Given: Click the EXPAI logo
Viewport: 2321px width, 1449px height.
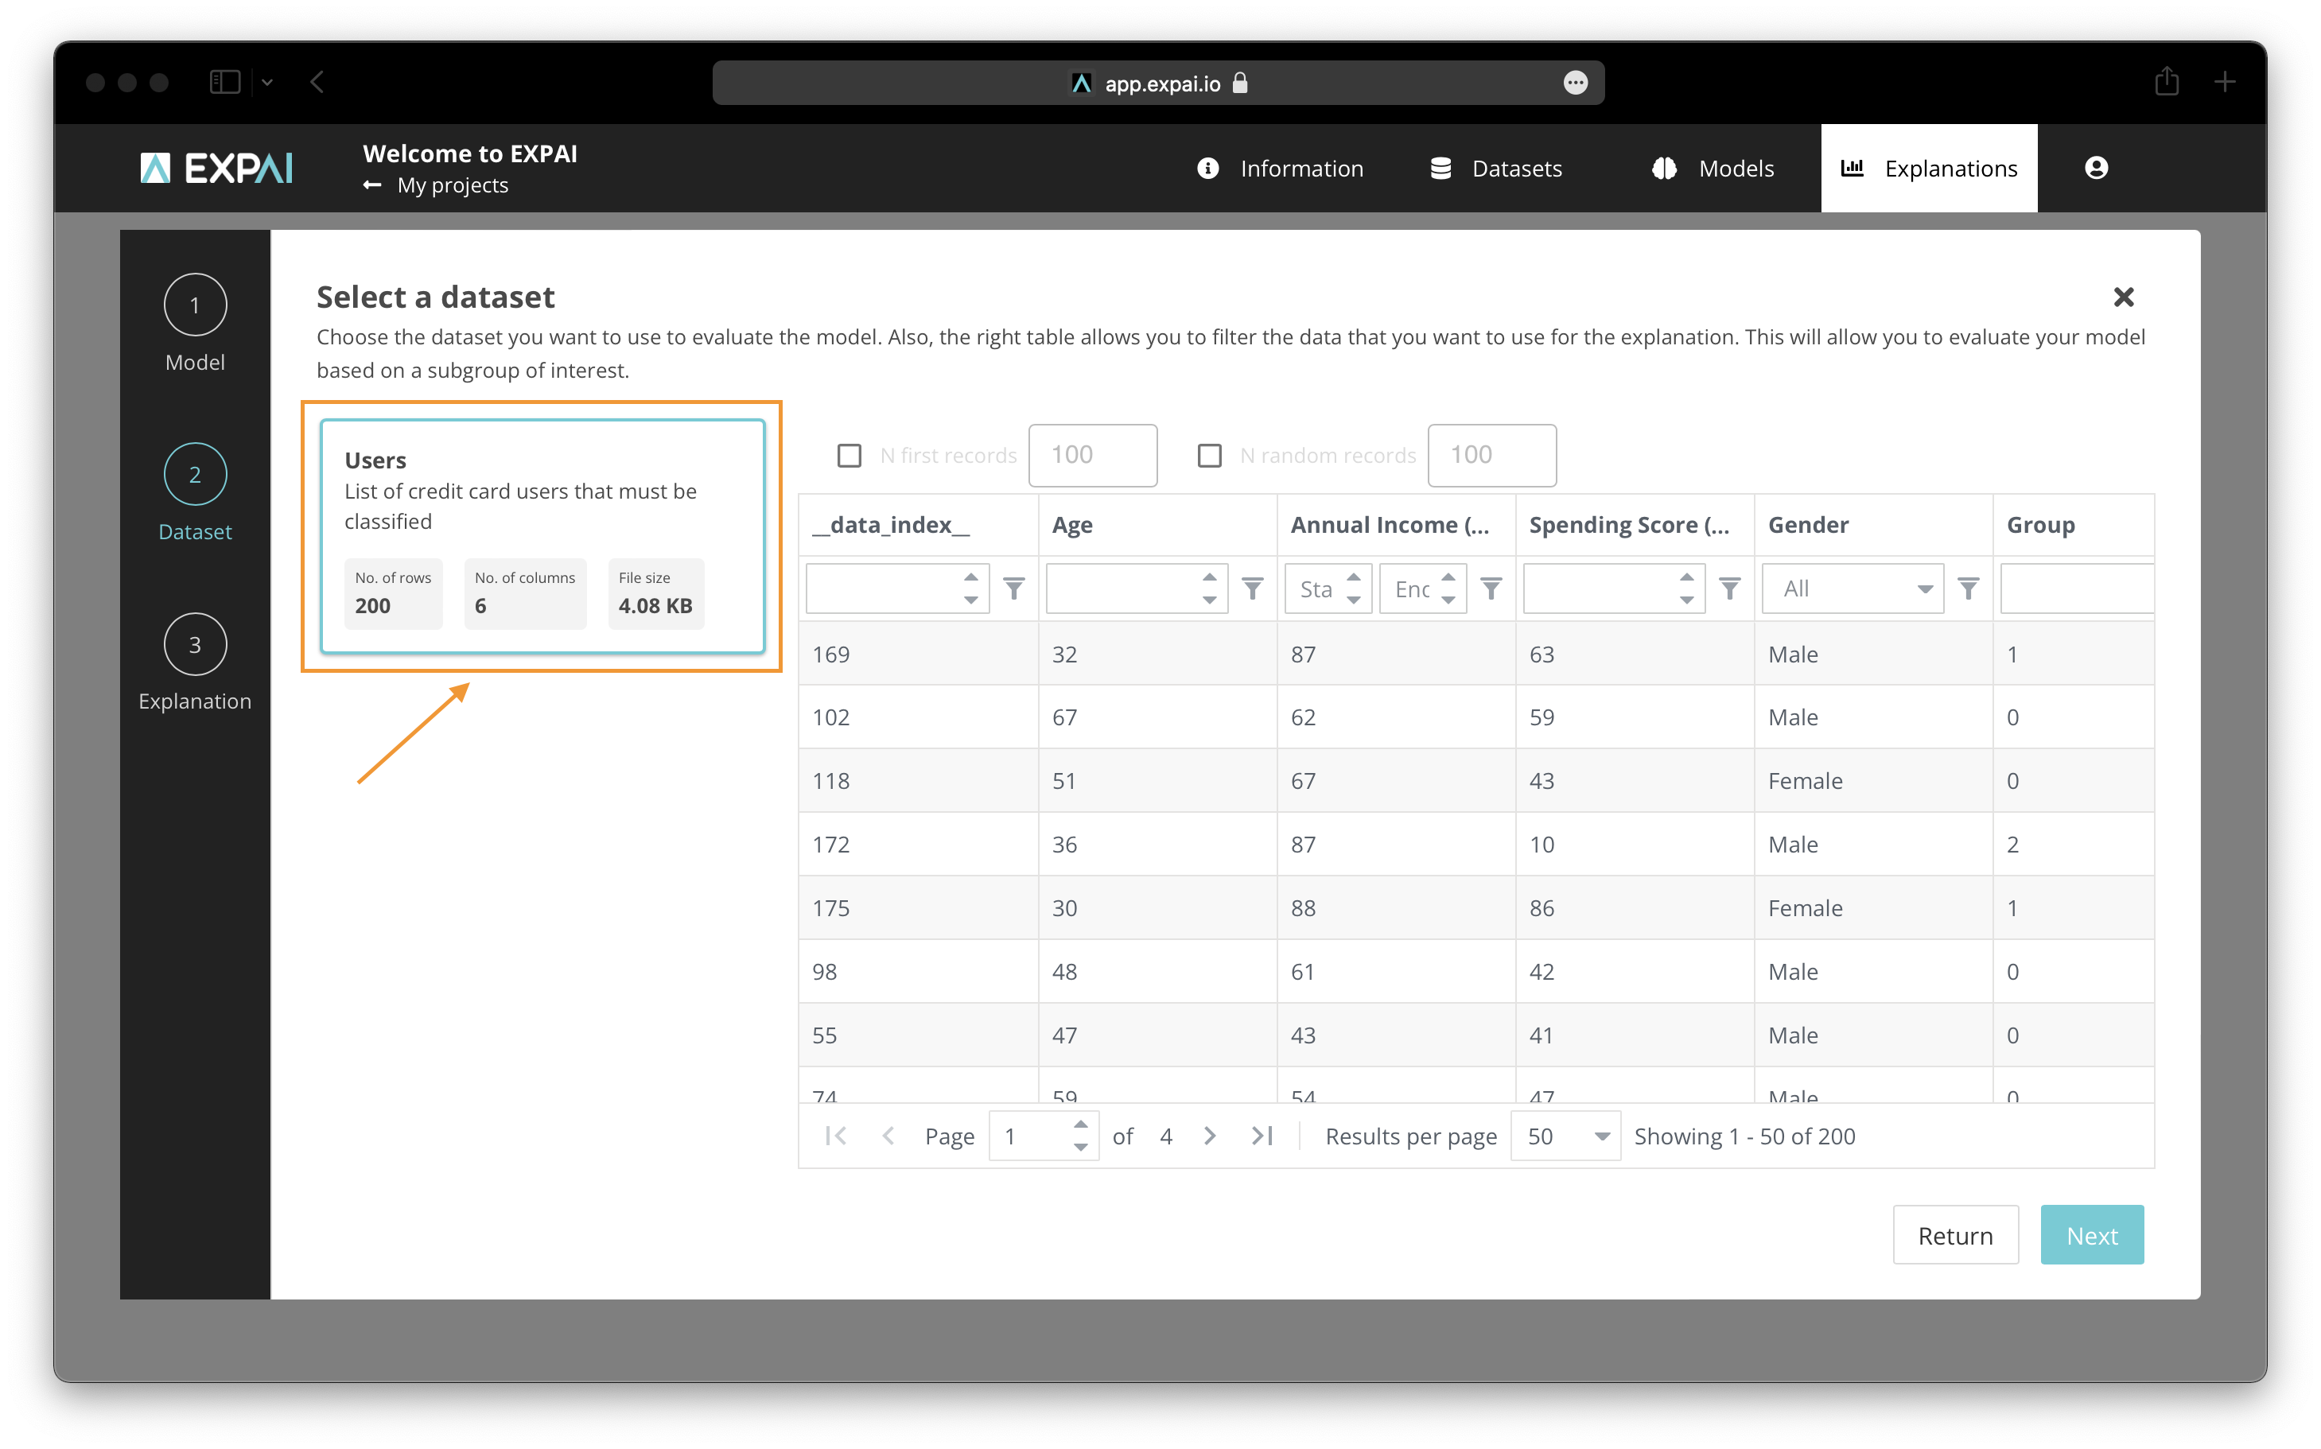Looking at the screenshot, I should click(x=216, y=169).
